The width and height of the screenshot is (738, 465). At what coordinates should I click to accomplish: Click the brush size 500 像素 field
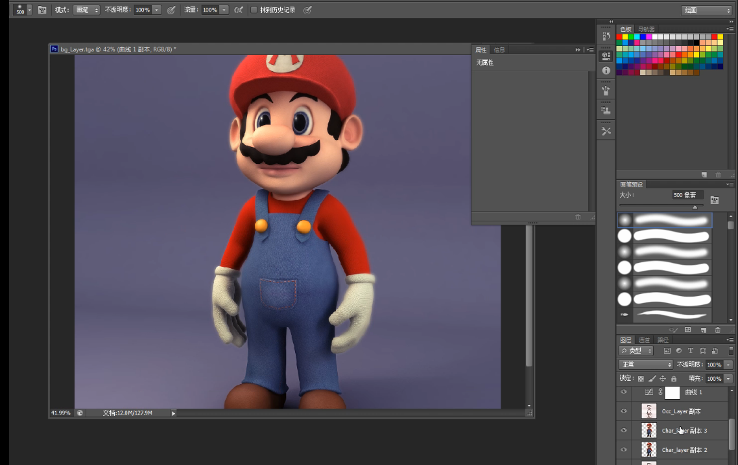pyautogui.click(x=687, y=195)
